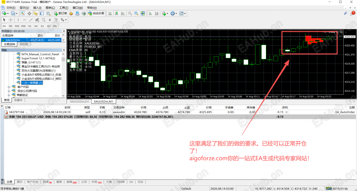Select the M5 timeframe
The width and height of the screenshot is (357, 191).
[10, 26]
